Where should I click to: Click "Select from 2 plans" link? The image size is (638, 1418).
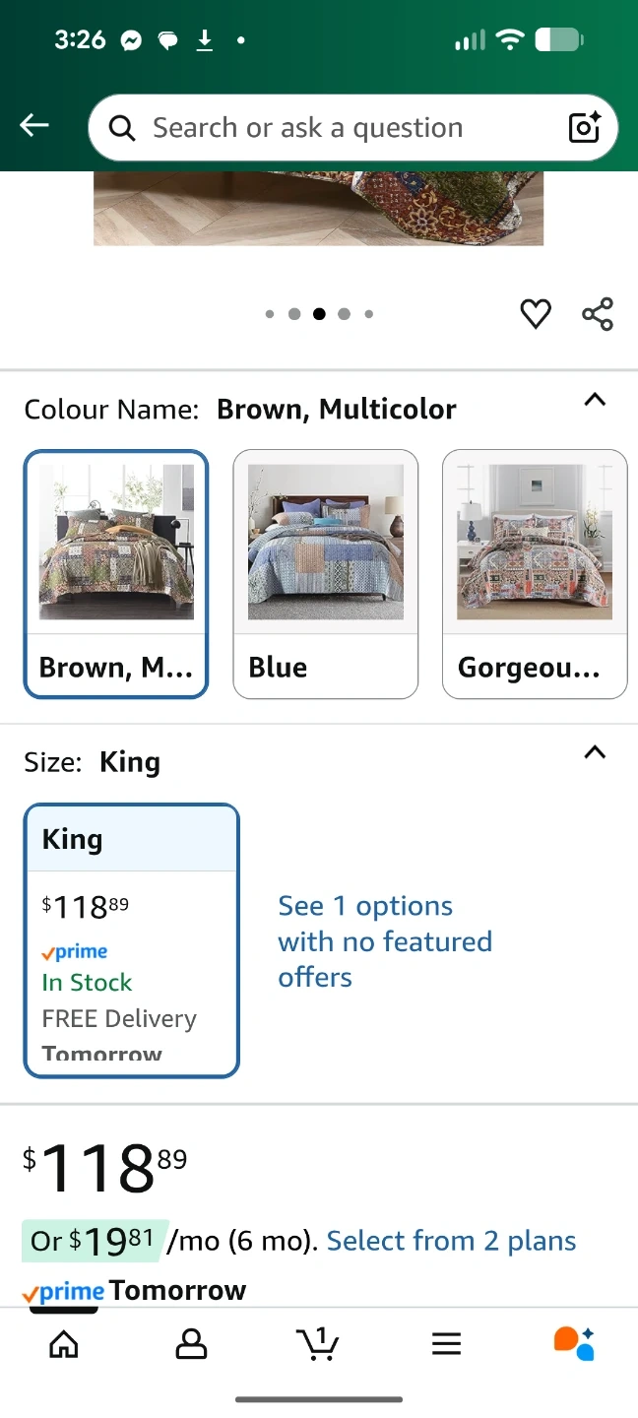(x=451, y=1241)
